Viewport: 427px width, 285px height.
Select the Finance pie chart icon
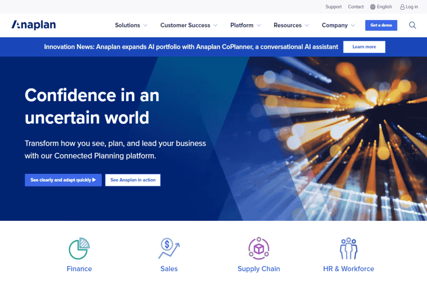pos(79,248)
